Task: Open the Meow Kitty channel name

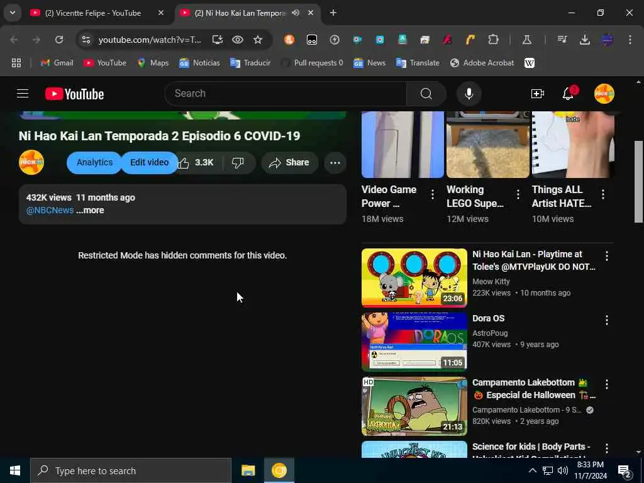Action: (x=491, y=282)
